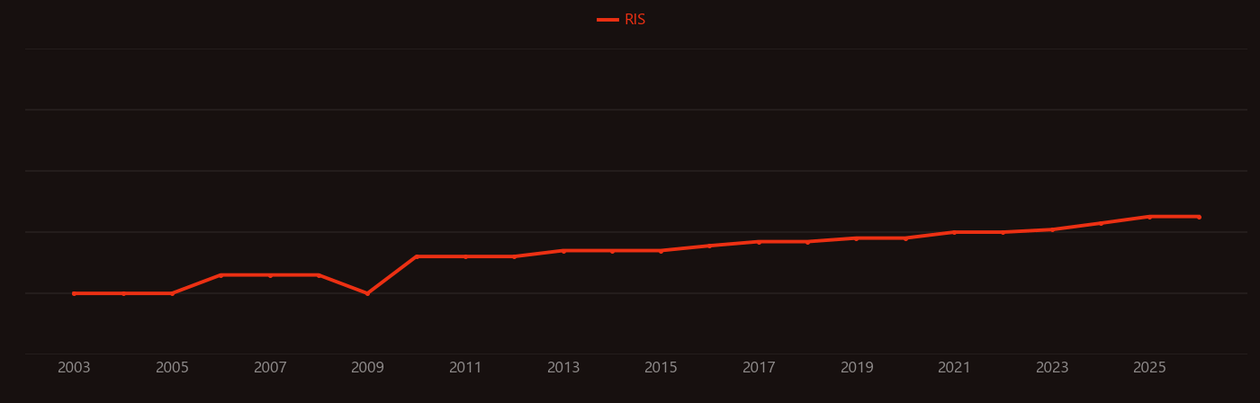Select the 2013 x-axis label
The image size is (1260, 403).
click(563, 368)
